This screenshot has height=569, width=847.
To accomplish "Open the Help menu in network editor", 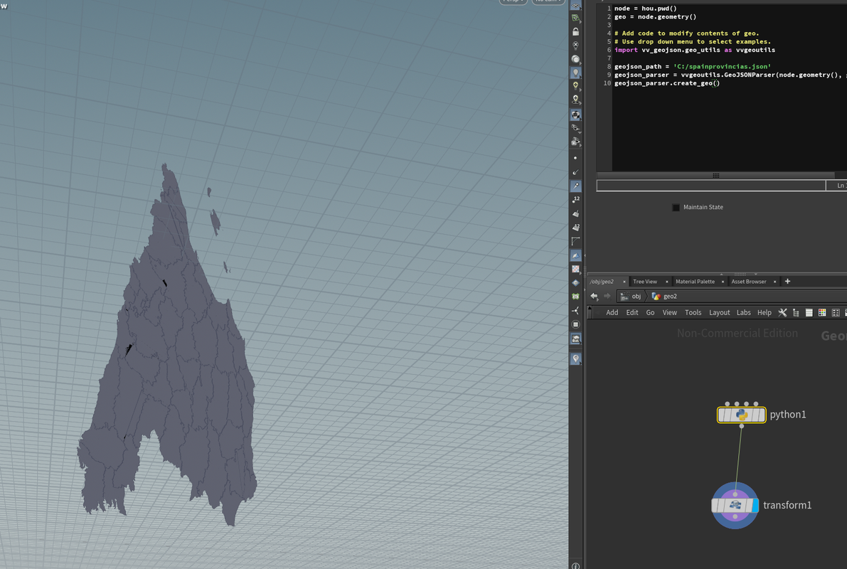I will tap(765, 313).
